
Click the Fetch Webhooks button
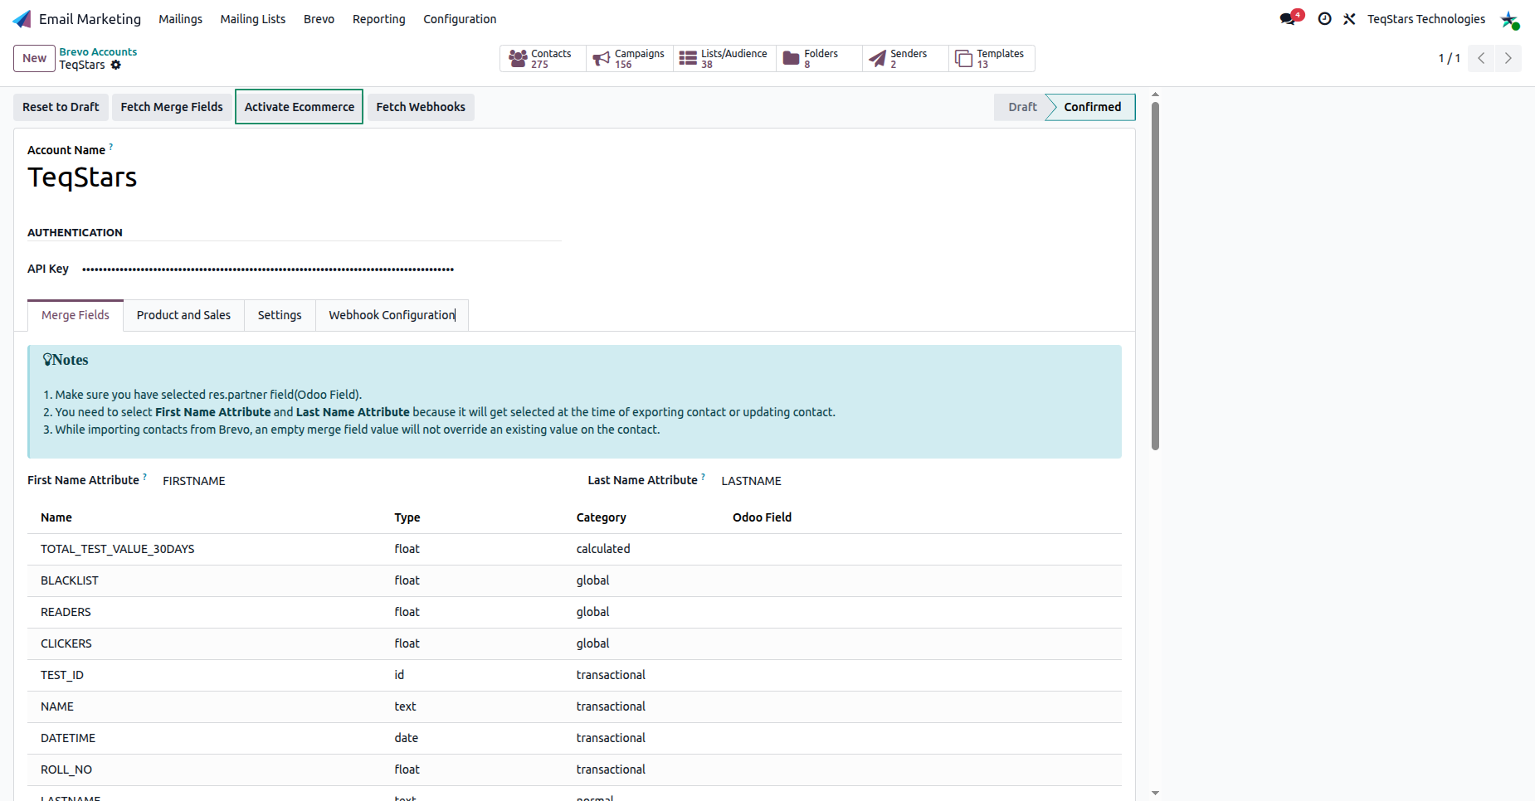pyautogui.click(x=421, y=107)
